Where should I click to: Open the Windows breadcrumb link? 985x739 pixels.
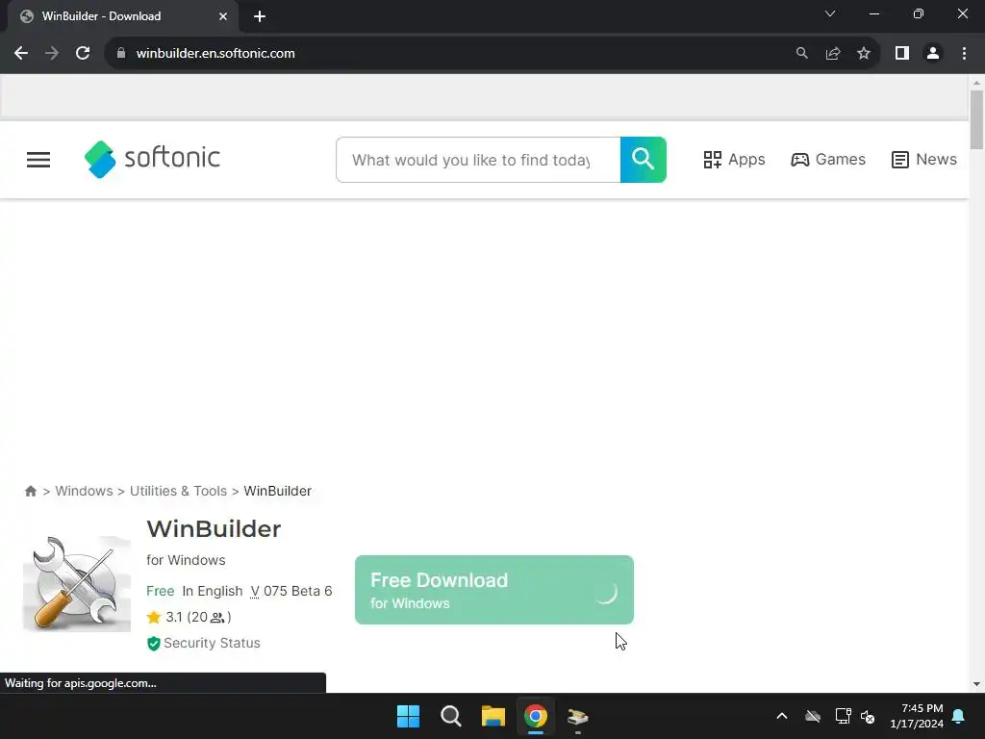click(x=85, y=491)
